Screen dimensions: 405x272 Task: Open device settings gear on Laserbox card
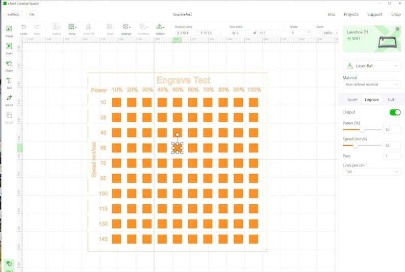tap(397, 29)
